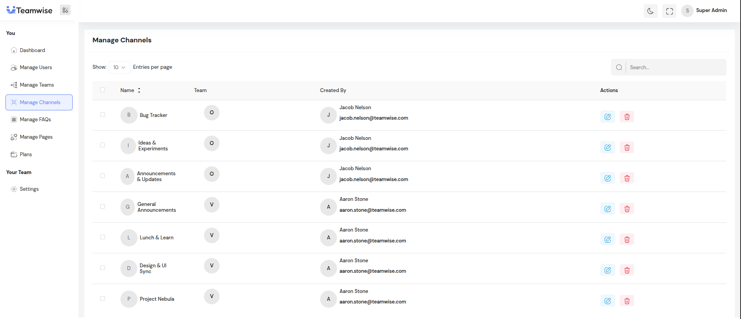Open the Settings link under Your Team
Viewport: 741px width, 319px height.
29,189
